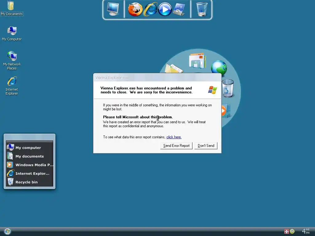The width and height of the screenshot is (315, 236).
Task: Open My computer in sidebar list
Action: 30,147
